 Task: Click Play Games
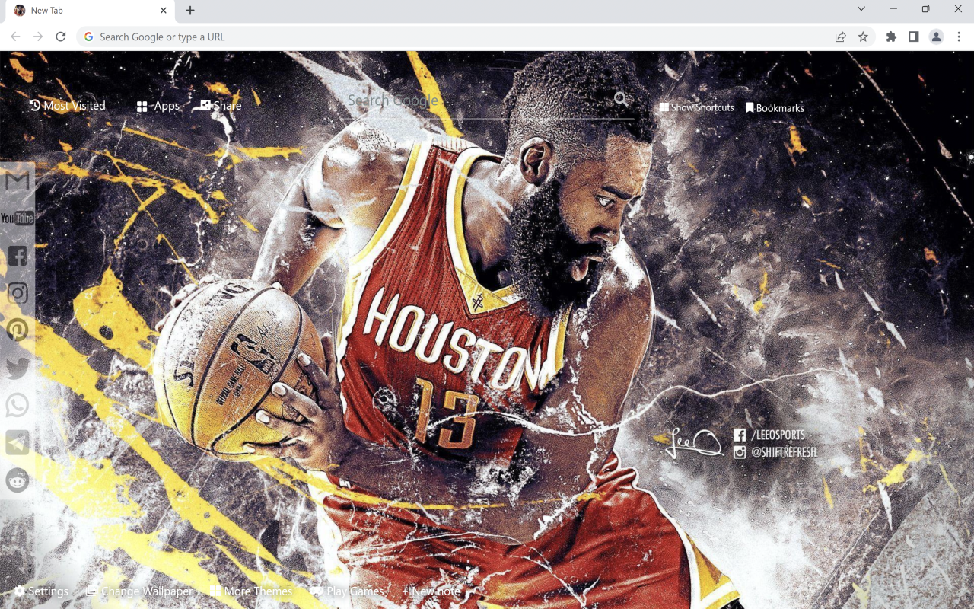(x=347, y=591)
